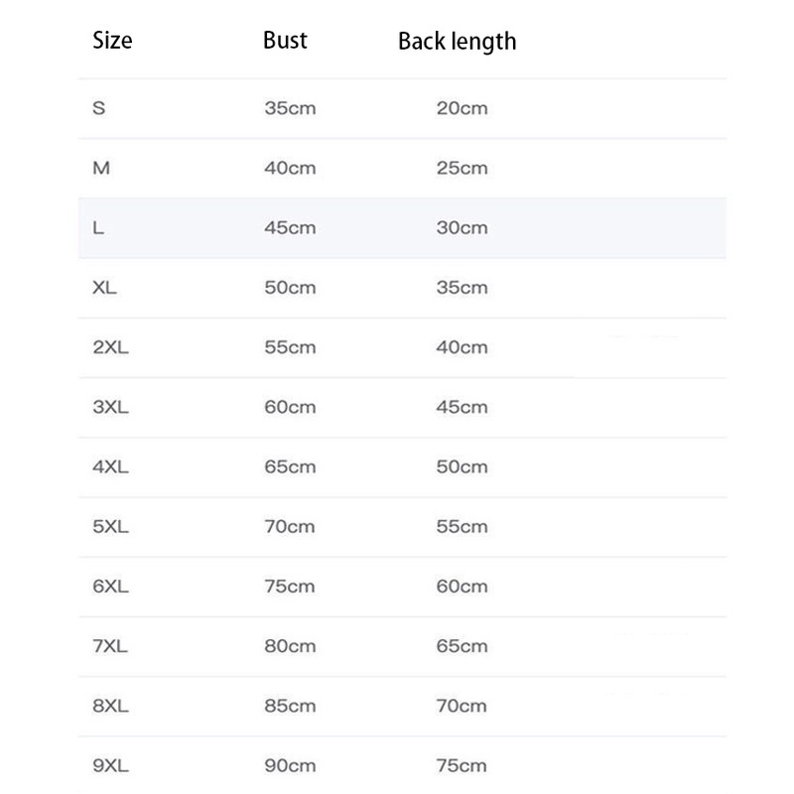The width and height of the screenshot is (794, 794).
Task: Click the 75cm back length for 9XL
Action: pos(463,766)
